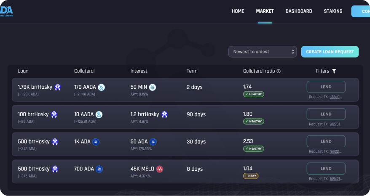Image resolution: width=370 pixels, height=196 pixels.
Task: Click the AADA logo in the top corner
Action: (x=6, y=11)
